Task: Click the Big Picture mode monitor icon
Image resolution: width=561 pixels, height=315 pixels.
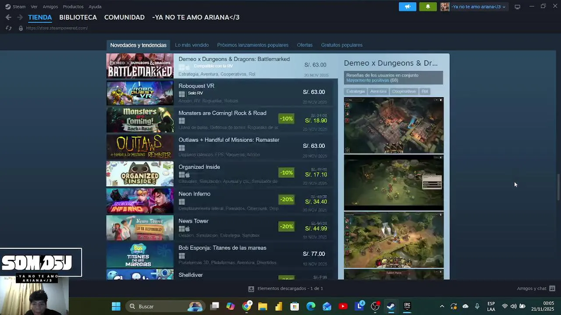Action: pos(517,7)
